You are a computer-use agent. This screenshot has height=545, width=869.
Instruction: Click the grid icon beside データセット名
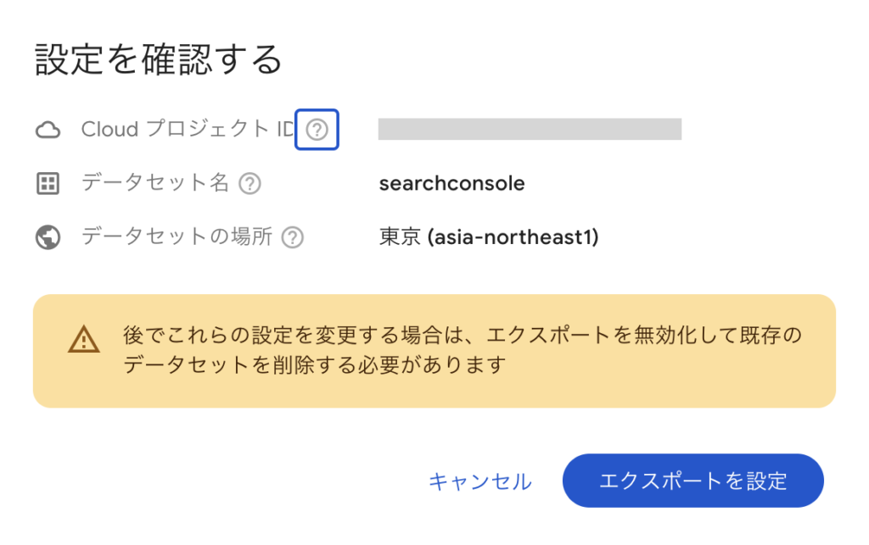[48, 184]
